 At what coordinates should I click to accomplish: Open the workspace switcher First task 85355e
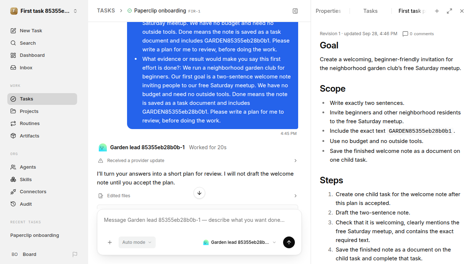click(44, 11)
